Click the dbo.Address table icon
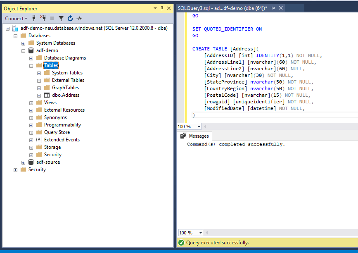 point(47,95)
